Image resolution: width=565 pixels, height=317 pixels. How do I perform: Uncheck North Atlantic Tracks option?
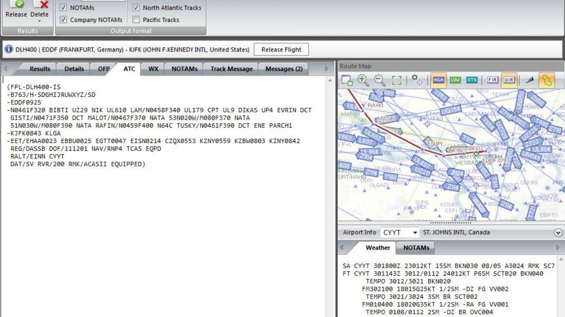coord(136,7)
